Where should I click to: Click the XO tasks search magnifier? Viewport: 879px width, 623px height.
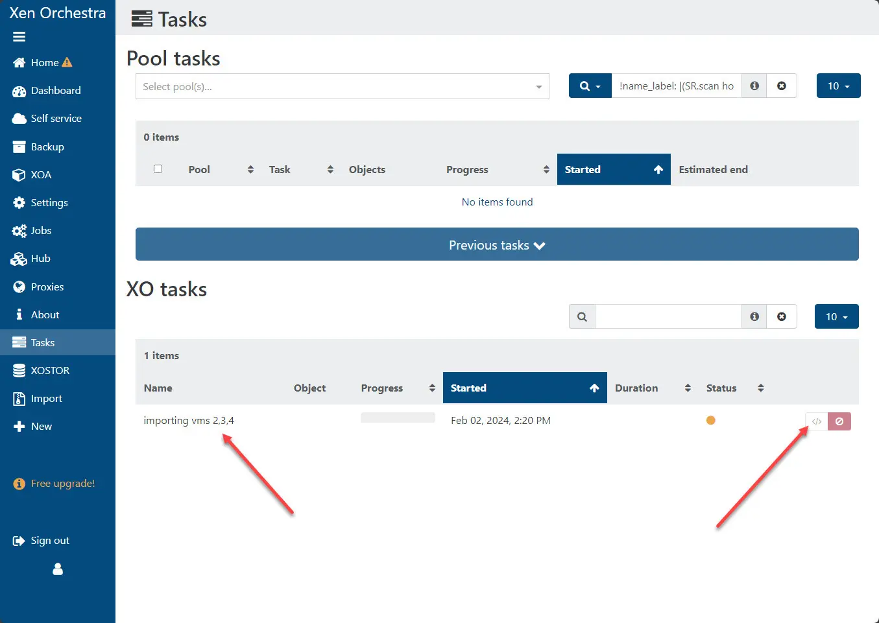coord(582,316)
